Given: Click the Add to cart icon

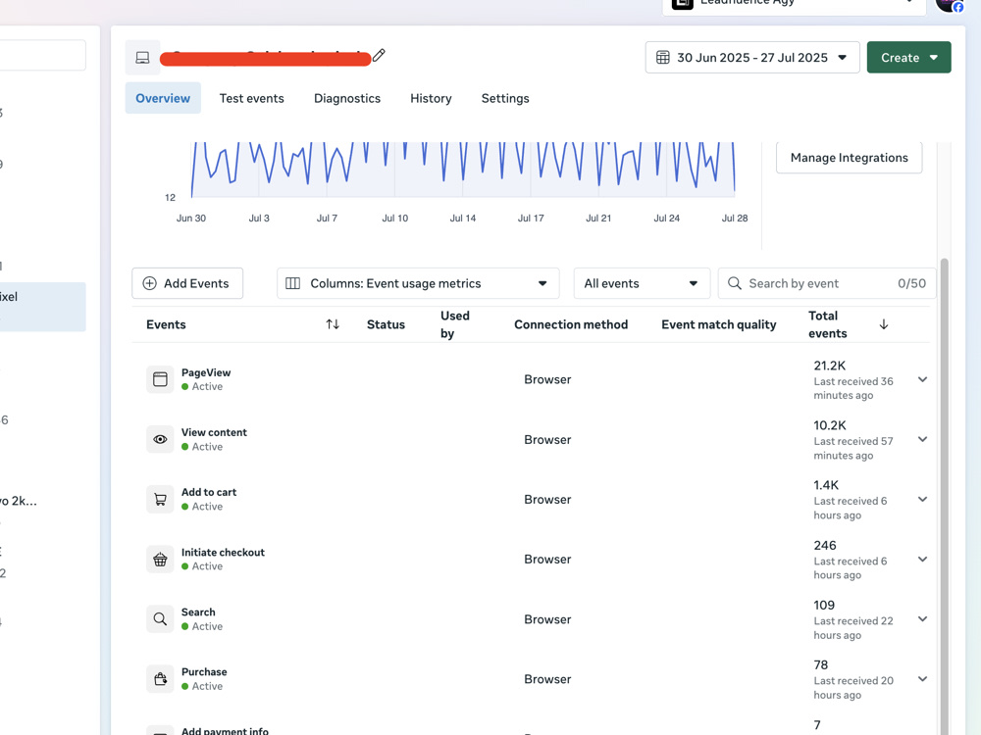Looking at the screenshot, I should pos(160,499).
